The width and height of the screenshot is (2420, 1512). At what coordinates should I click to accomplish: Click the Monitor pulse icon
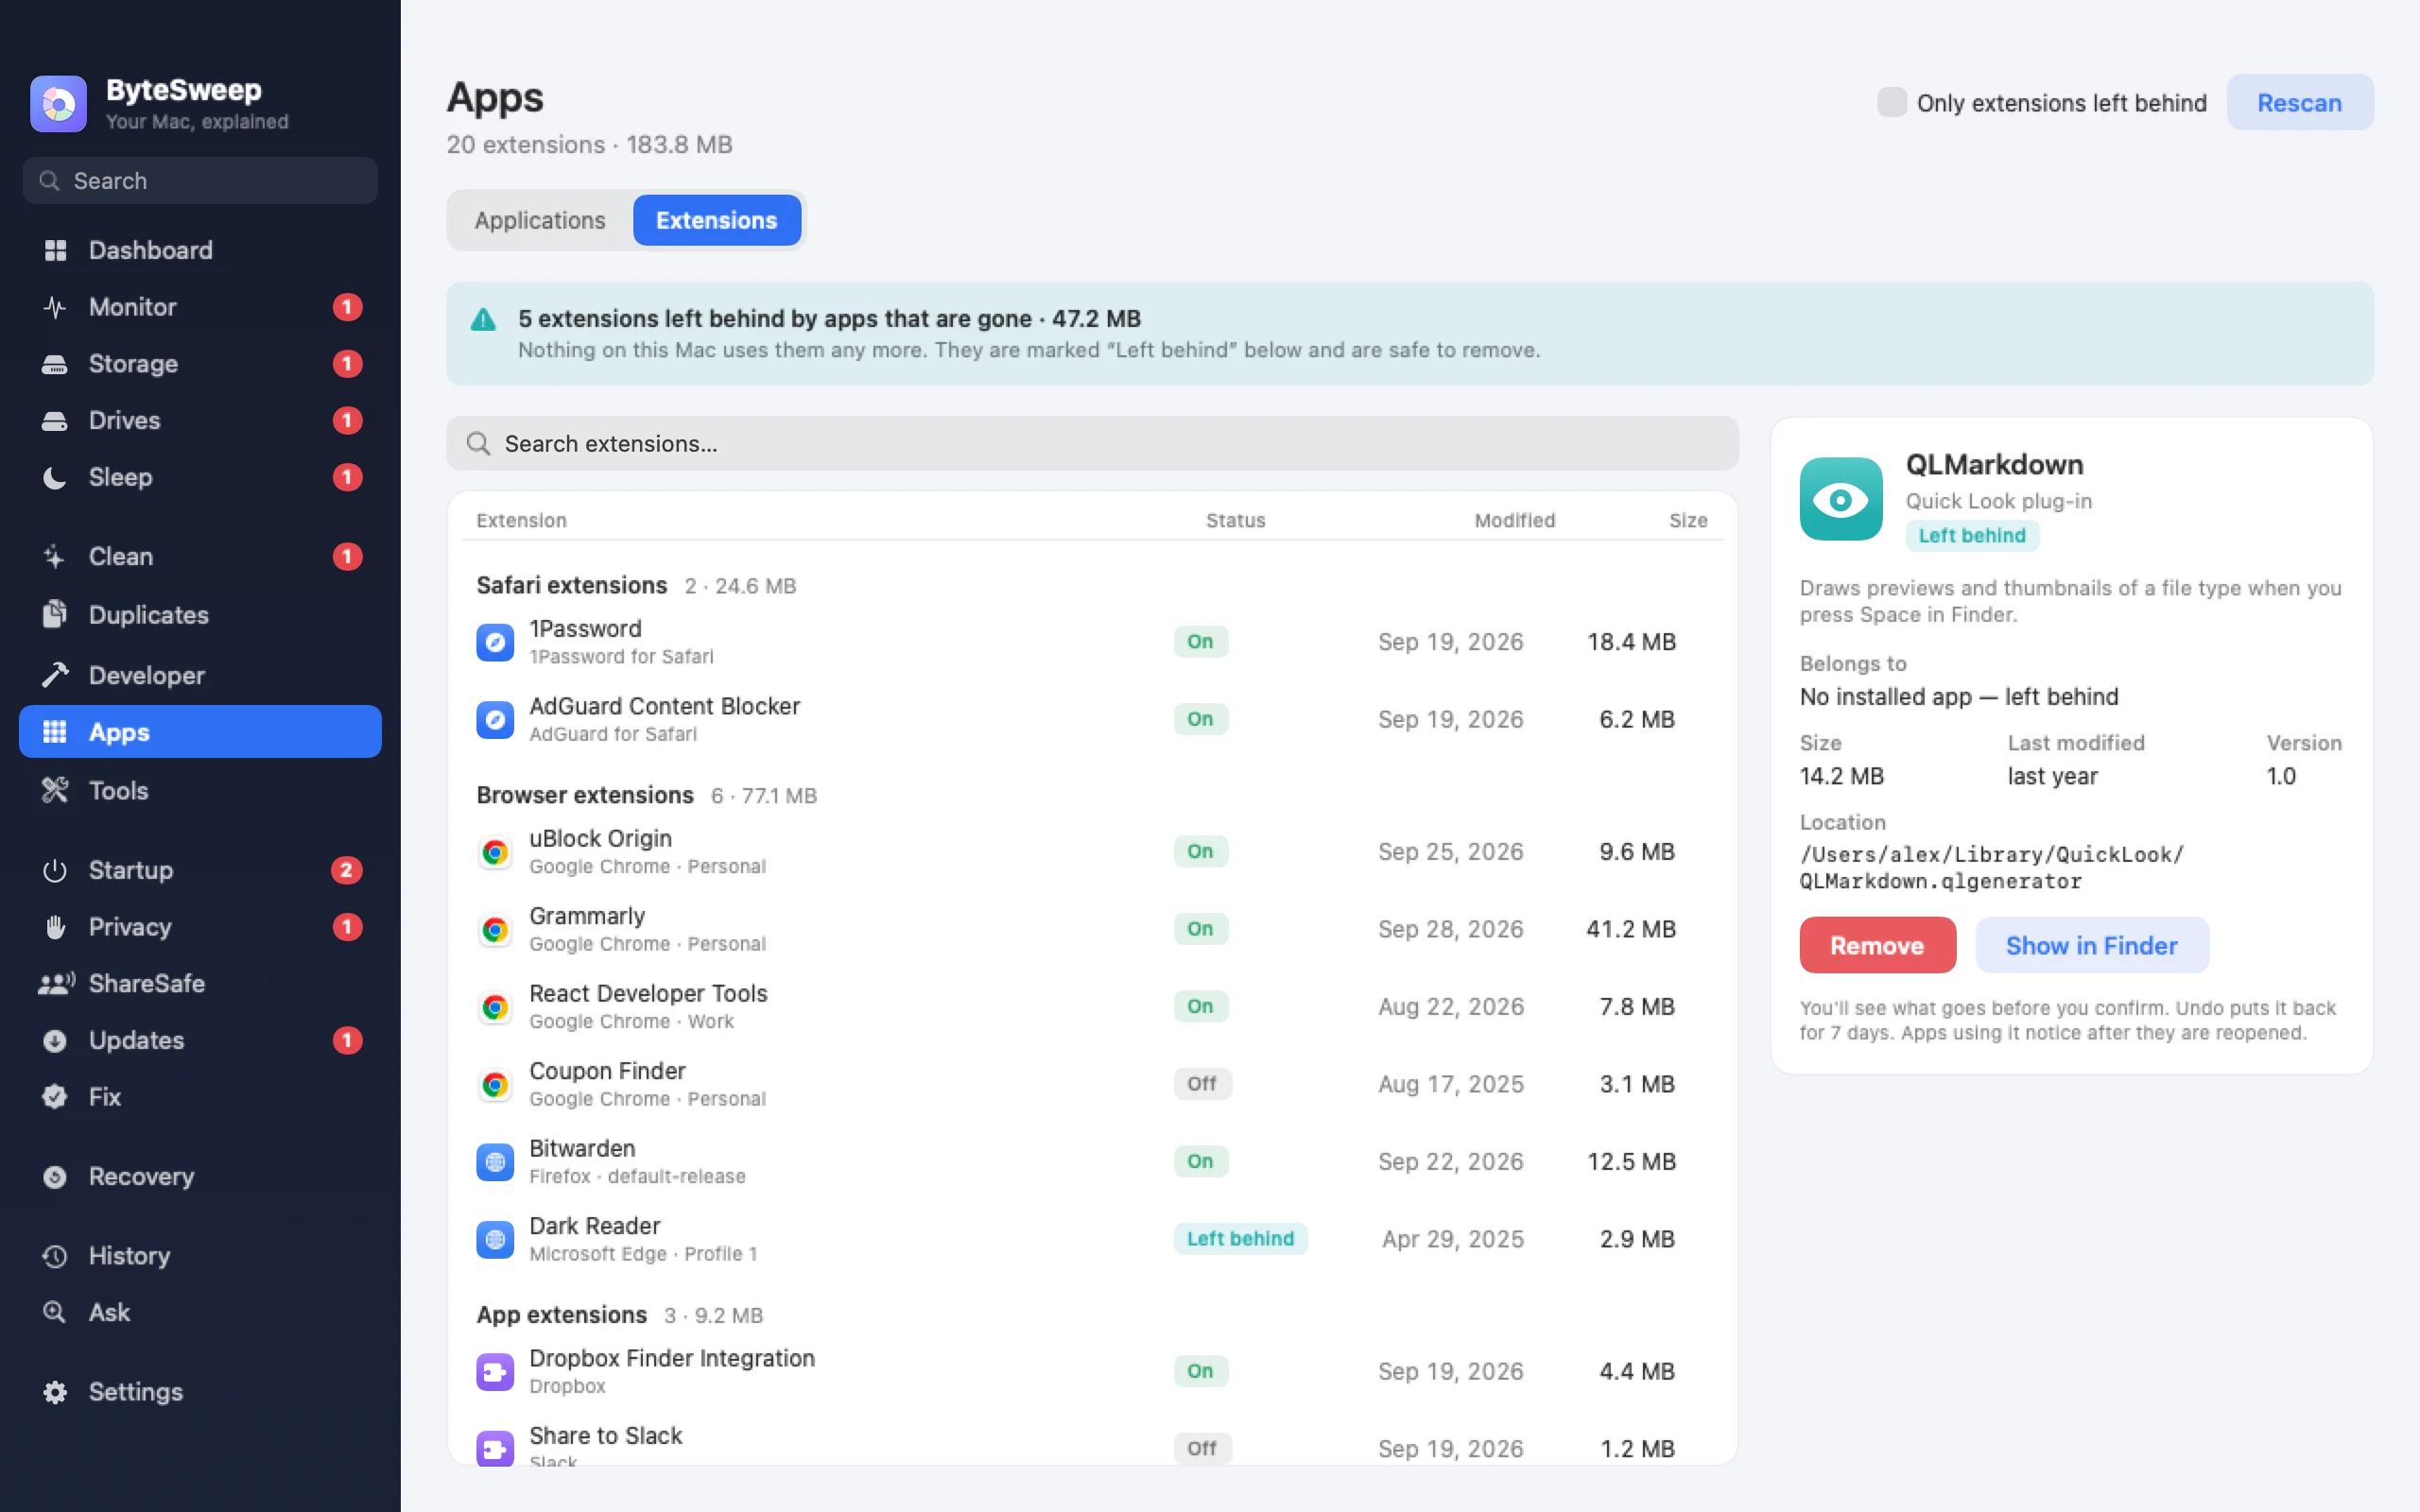point(55,307)
